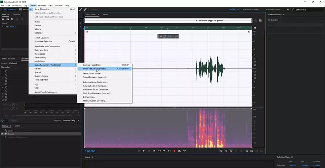This screenshot has height=168, width=325.
Task: Open the Process Selection Only dropdown
Action: click(x=69, y=120)
